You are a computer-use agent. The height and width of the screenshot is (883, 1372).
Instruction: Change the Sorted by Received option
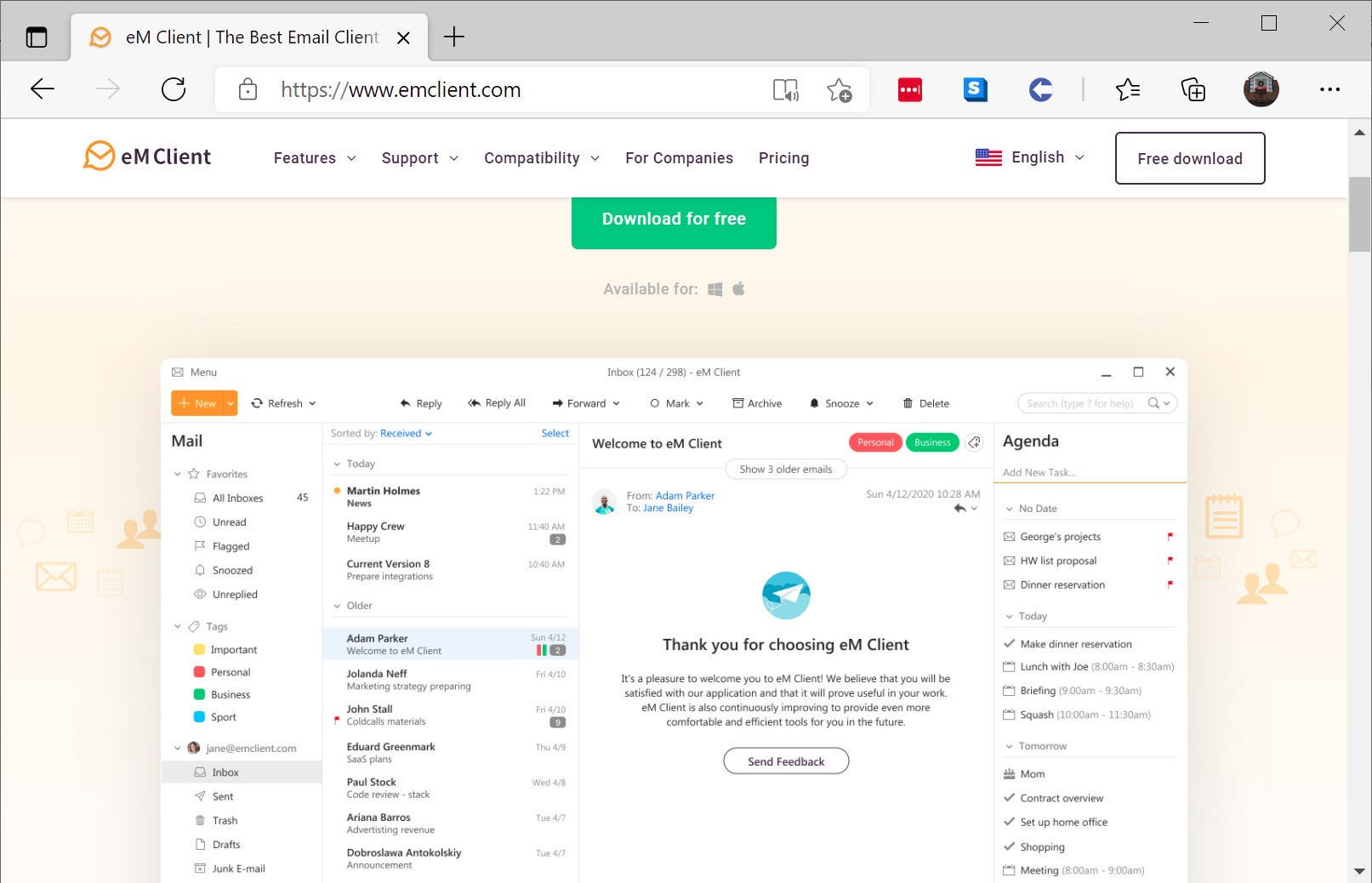(407, 433)
